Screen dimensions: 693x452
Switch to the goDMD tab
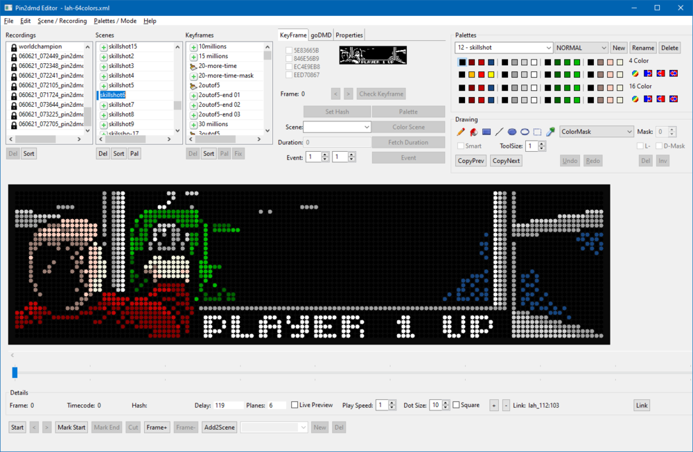pyautogui.click(x=321, y=35)
